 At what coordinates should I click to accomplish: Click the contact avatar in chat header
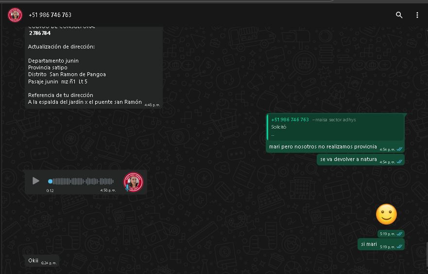(15, 15)
